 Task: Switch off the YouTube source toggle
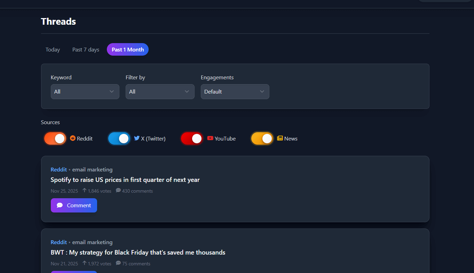pyautogui.click(x=192, y=138)
